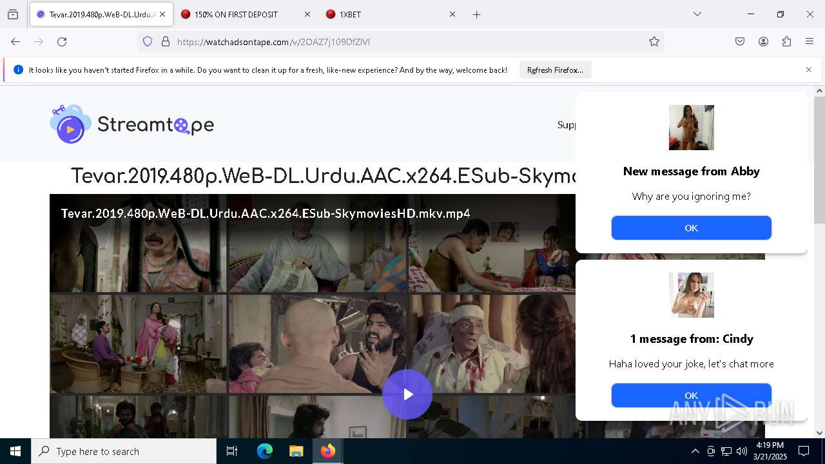Screen dimensions: 825x464
Task: Open Windows notification center
Action: [804, 451]
